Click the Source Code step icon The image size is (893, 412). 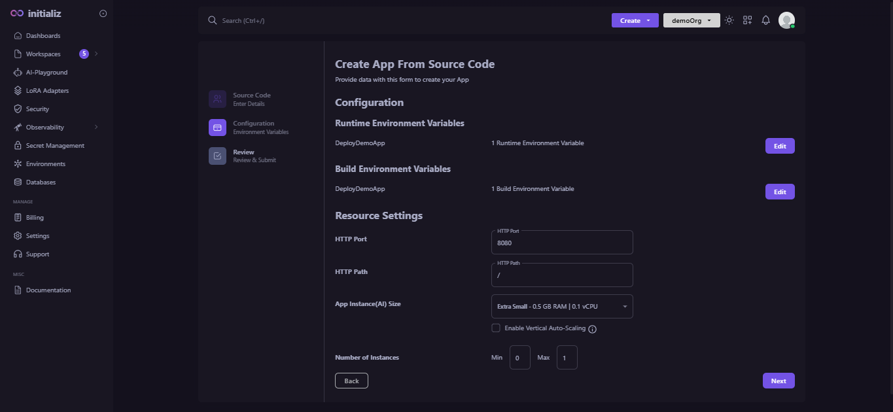[x=217, y=99]
